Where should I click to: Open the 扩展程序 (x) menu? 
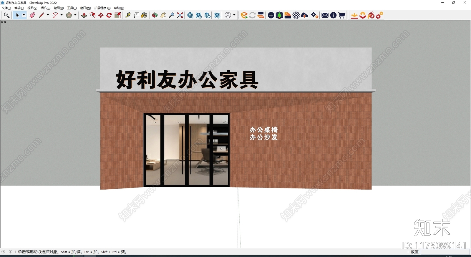click(102, 8)
